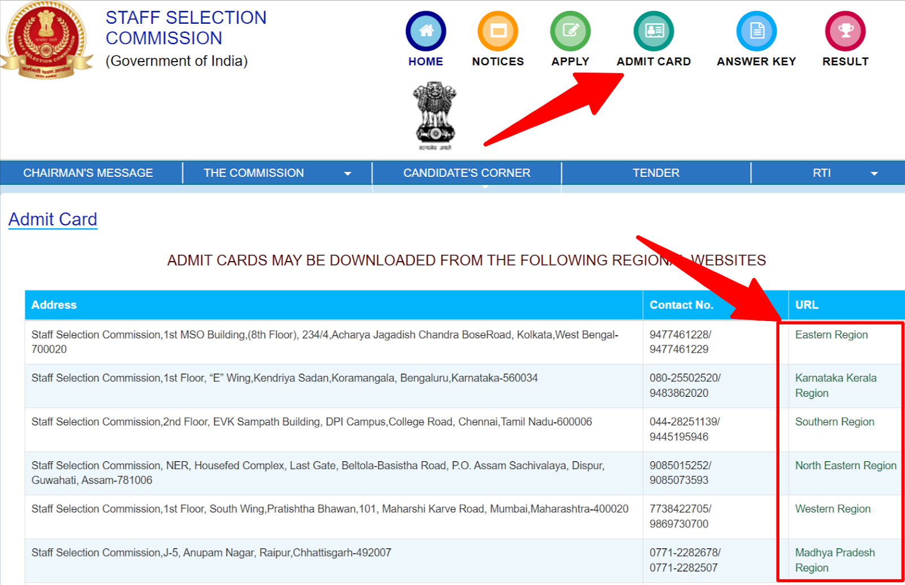Viewport: 905px width, 585px height.
Task: Click the NOTICES label
Action: 498,62
